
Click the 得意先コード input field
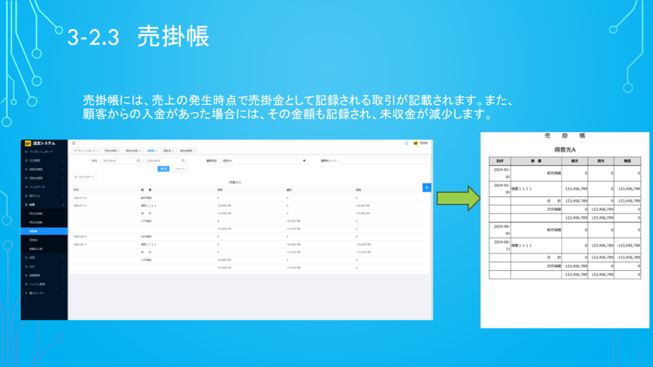(383, 161)
